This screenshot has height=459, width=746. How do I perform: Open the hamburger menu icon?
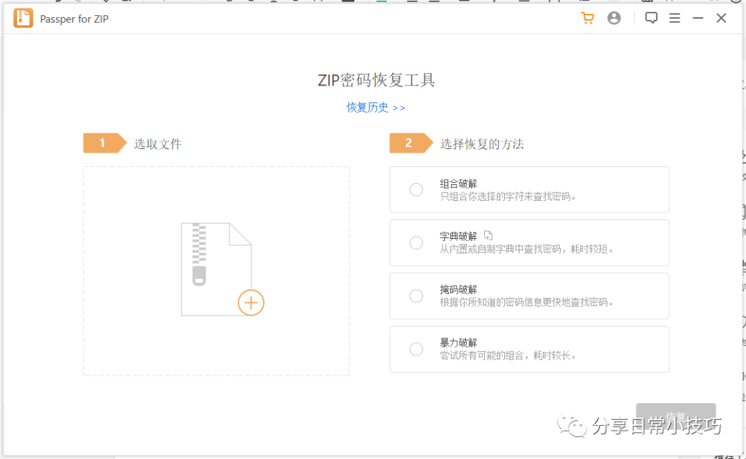click(675, 18)
